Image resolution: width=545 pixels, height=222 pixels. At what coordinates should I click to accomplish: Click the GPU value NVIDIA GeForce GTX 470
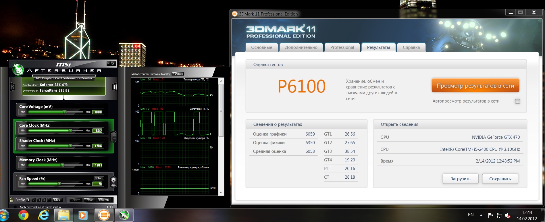pyautogui.click(x=496, y=137)
